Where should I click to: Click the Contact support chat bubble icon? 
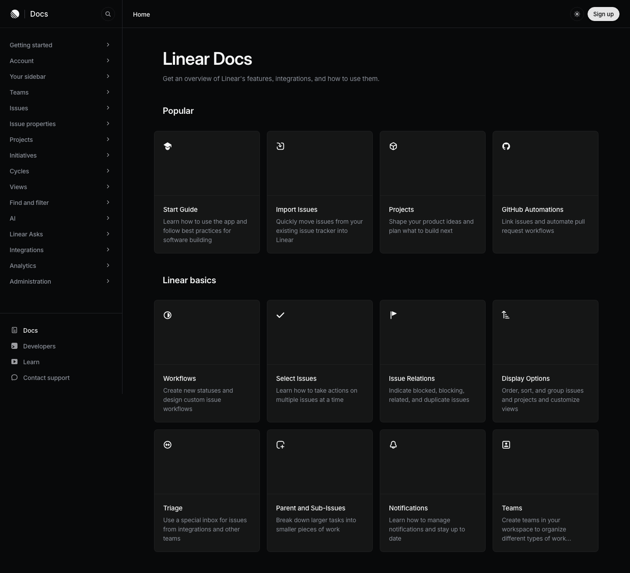pyautogui.click(x=14, y=377)
